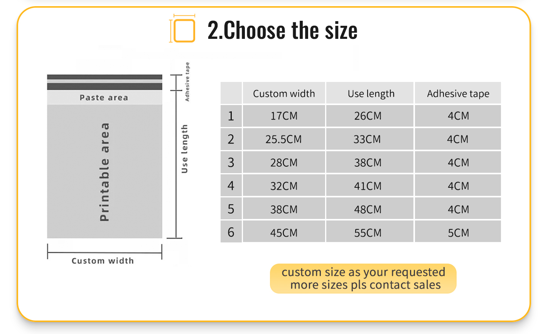The height and width of the screenshot is (334, 543).
Task: Click the Printable area of bag diagram
Action: coord(105,172)
